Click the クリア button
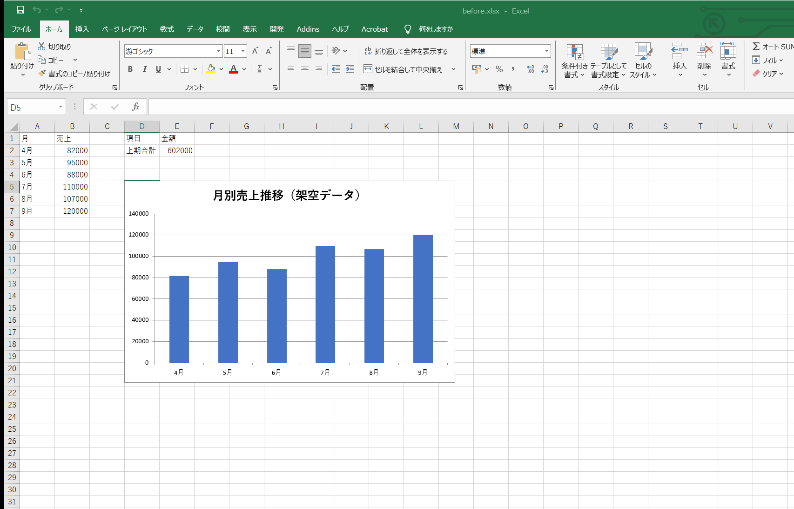 (x=768, y=74)
